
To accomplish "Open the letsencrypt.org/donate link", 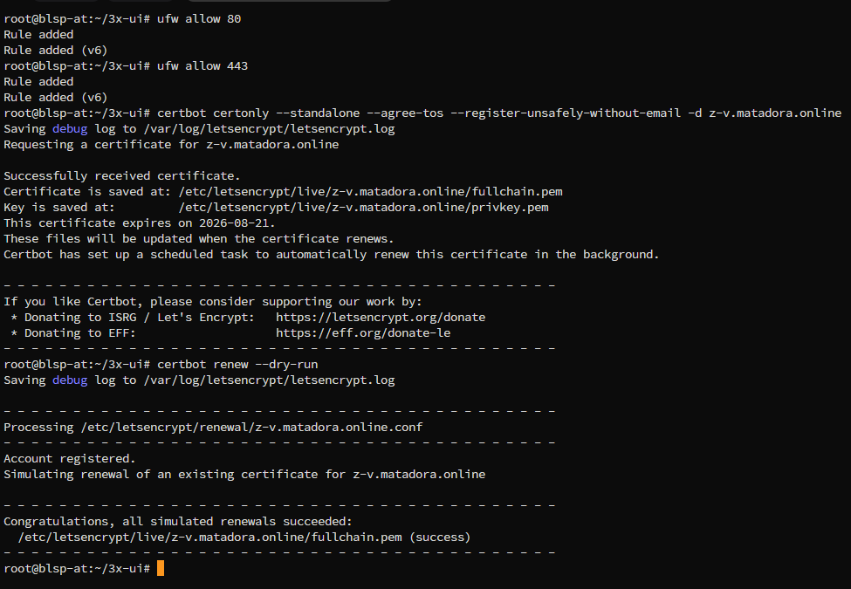I will tap(381, 318).
